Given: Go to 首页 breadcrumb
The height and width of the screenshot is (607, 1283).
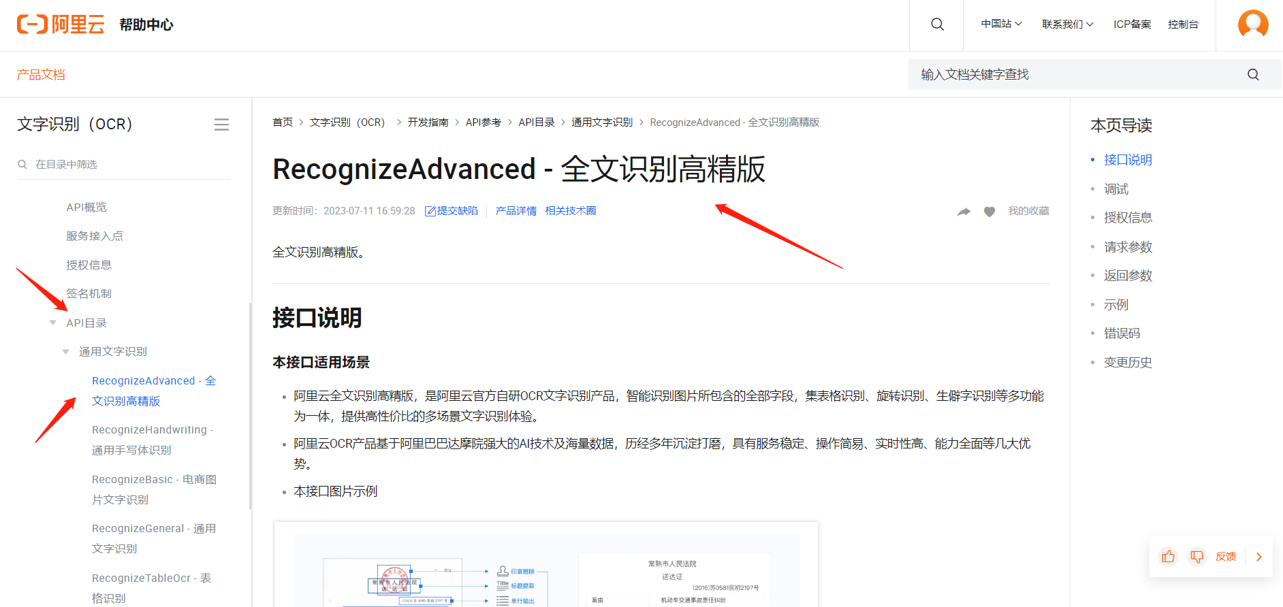Looking at the screenshot, I should [283, 122].
